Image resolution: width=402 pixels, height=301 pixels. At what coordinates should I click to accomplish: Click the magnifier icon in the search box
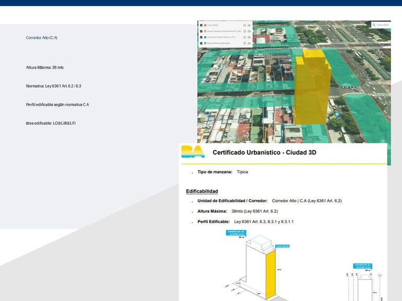(374, 25)
